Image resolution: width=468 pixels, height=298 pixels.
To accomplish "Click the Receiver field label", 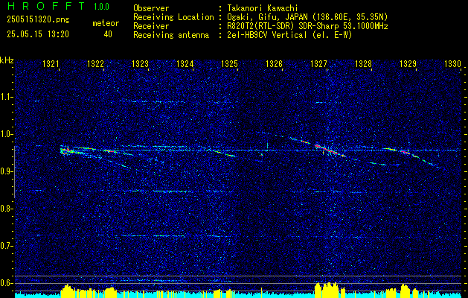I will [x=151, y=26].
